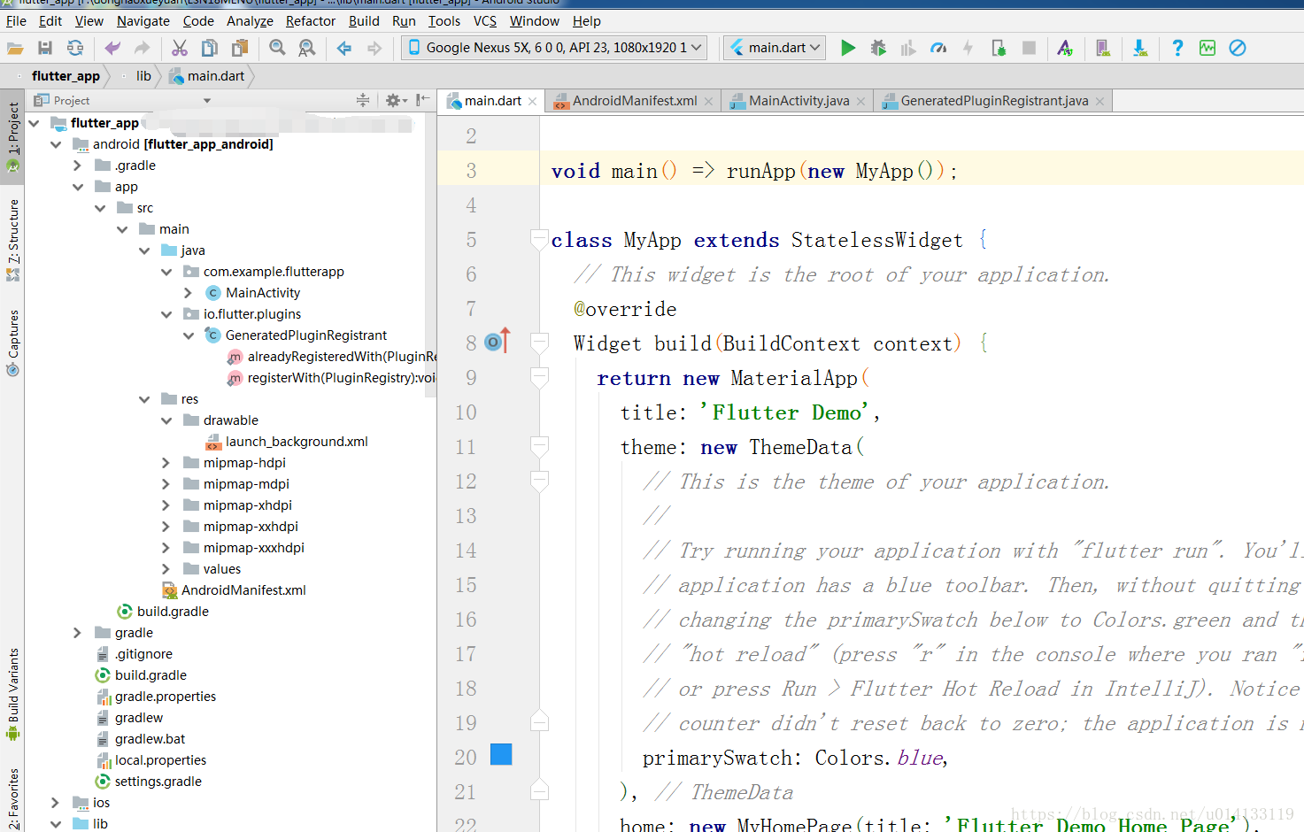Open the Build Variants tool window tab
The height and width of the screenshot is (832, 1304).
click(x=12, y=695)
